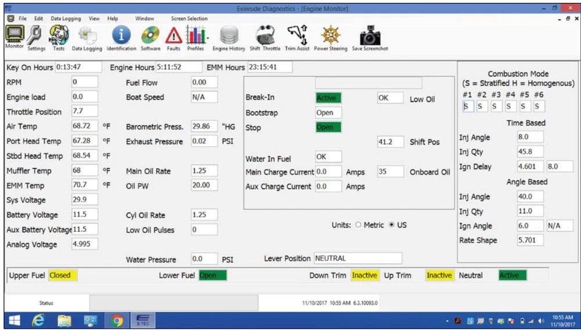Viewport: 581px width, 331px height.
Task: Click the Bootstrap Open field
Action: pos(328,113)
